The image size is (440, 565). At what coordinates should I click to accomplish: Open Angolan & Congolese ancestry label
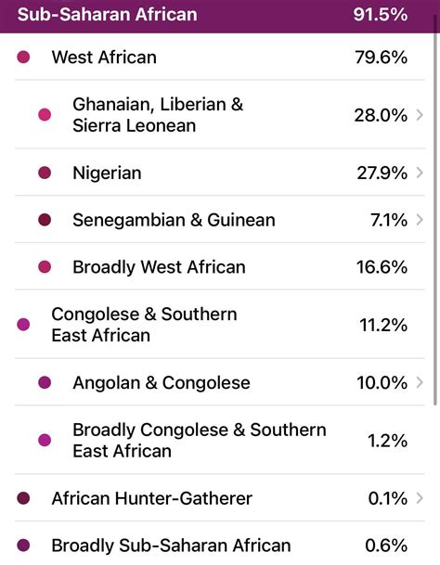click(x=162, y=382)
